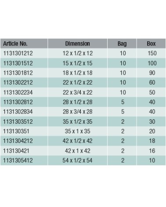This screenshot has width=166, height=207.
Task: Click dimension 22 x 1/2 x 22
Action: pyautogui.click(x=78, y=82)
